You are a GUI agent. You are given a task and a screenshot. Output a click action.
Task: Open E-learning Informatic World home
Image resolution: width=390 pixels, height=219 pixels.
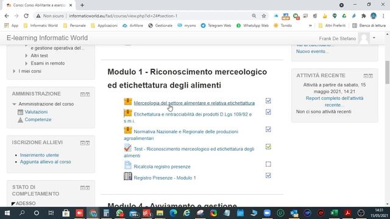pyautogui.click(x=48, y=38)
